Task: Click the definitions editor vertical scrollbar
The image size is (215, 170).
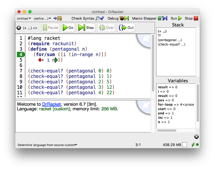Action: (153, 63)
